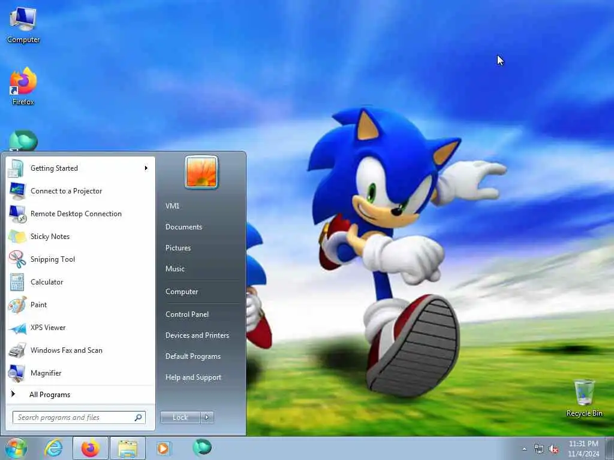Screen dimensions: 614x460
Task: Launch Internet Explorer from the taskbar
Action: [x=53, y=448]
